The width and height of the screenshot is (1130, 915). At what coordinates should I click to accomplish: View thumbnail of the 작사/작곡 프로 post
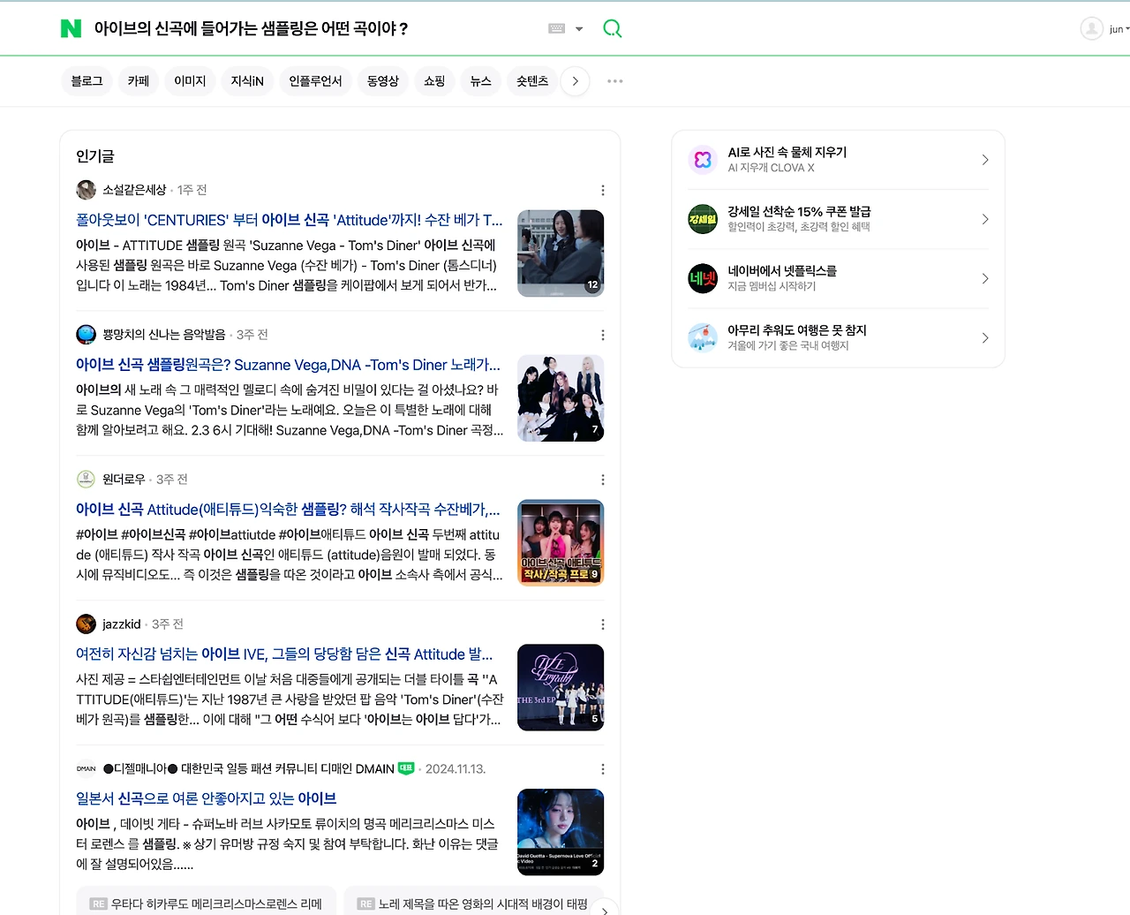pos(561,543)
